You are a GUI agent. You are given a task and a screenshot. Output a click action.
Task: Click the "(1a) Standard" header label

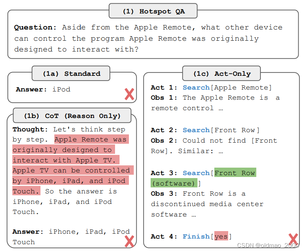pos(71,74)
